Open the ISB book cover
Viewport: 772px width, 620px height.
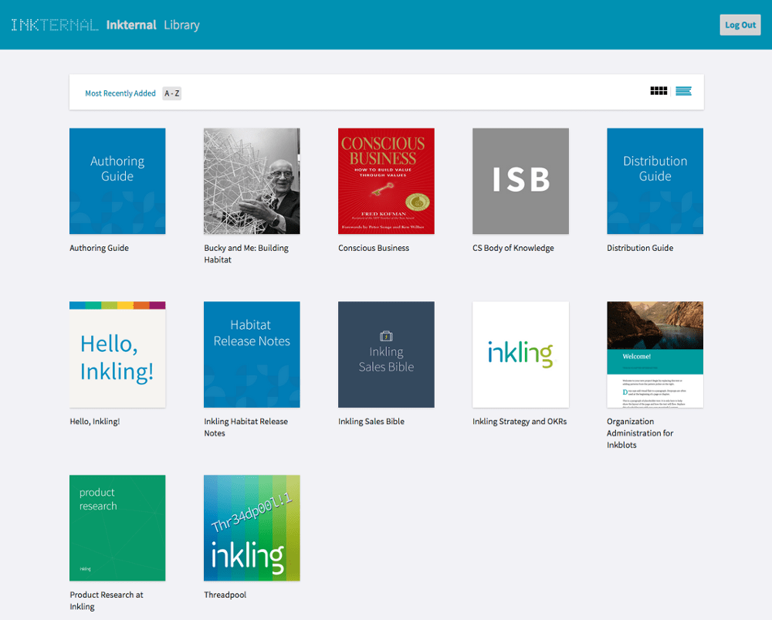520,181
